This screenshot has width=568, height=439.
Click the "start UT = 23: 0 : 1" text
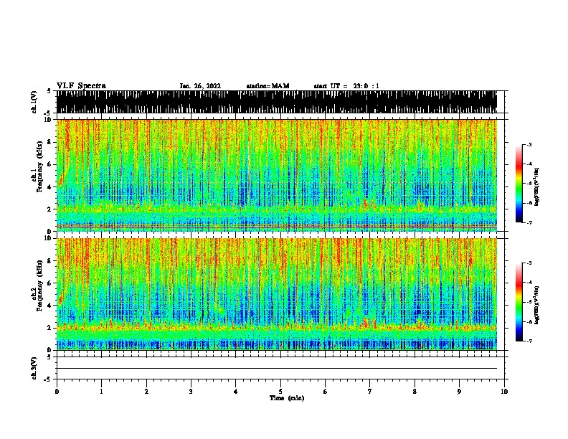pyautogui.click(x=346, y=86)
